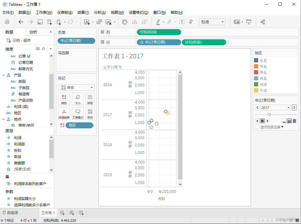Viewport: 301px width, 224px height.
Task: Open the 详细信息 detail marks card
Action: pos(64,113)
